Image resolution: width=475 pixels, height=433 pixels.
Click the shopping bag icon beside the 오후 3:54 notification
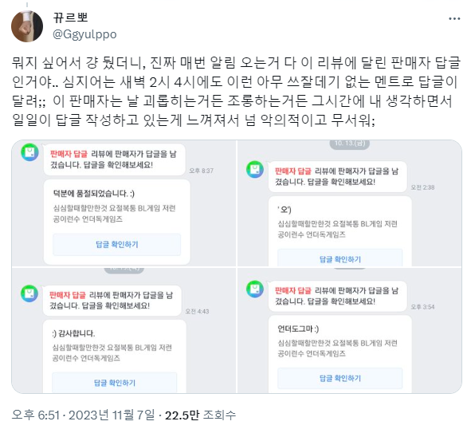(x=255, y=289)
